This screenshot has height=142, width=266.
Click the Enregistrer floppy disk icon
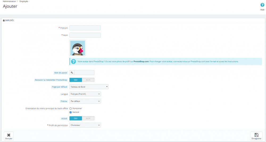[x=256, y=135]
